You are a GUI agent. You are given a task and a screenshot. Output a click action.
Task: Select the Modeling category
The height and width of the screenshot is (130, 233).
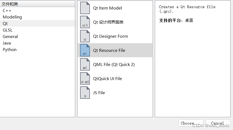coord(37,17)
